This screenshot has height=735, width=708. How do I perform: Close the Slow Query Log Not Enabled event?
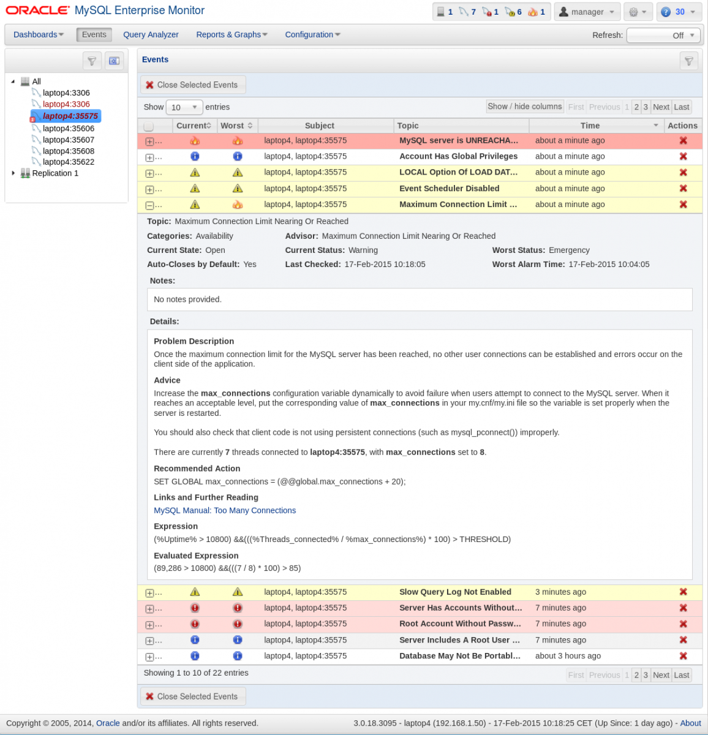tap(683, 592)
